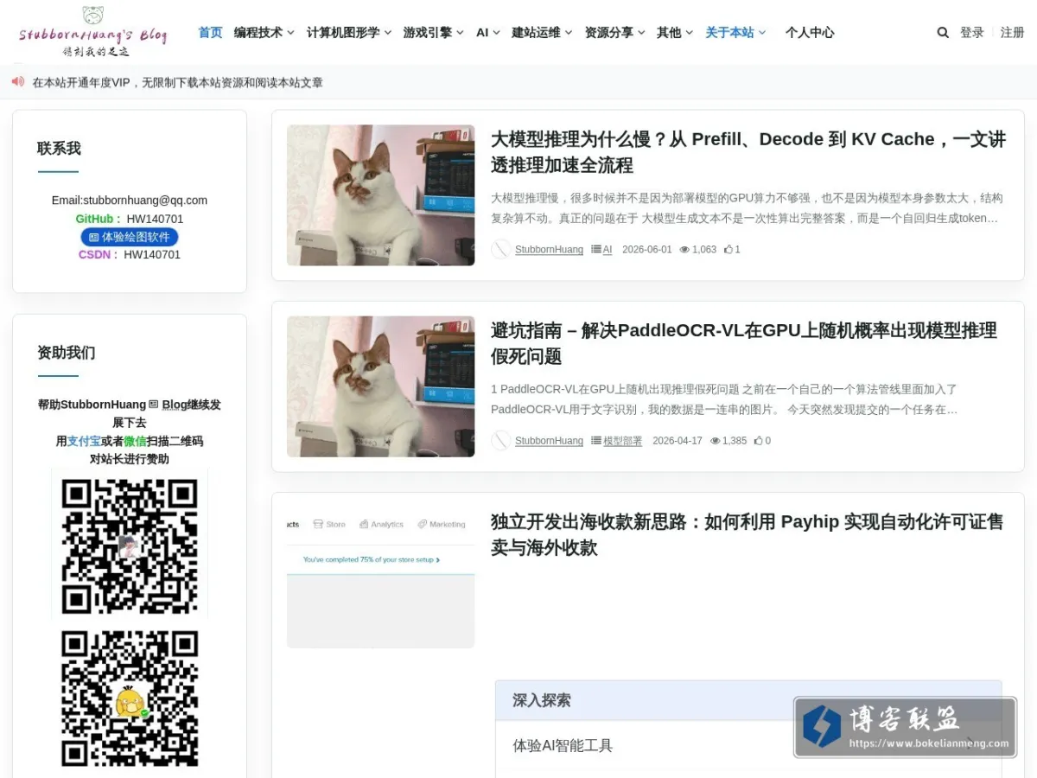Click 大模型推理 article excerpt text
This screenshot has height=778, width=1037.
pos(748,208)
